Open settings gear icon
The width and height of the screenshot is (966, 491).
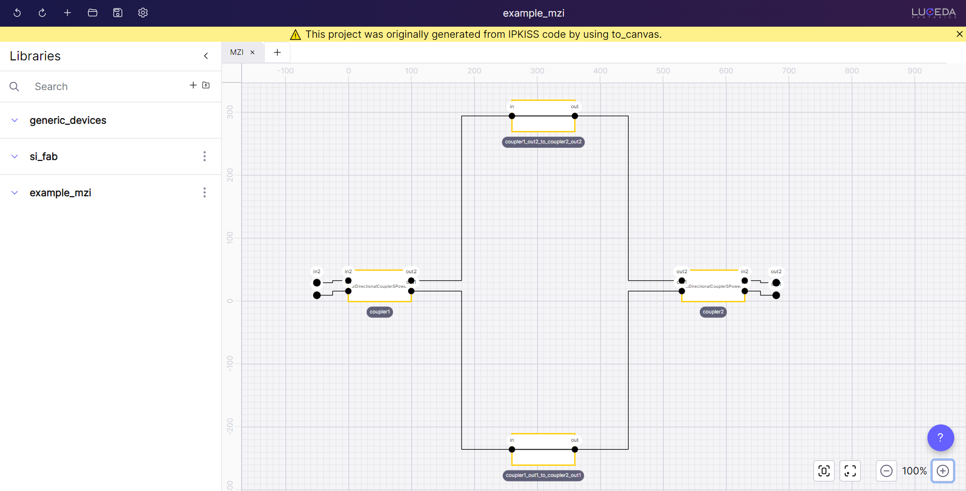pos(143,13)
